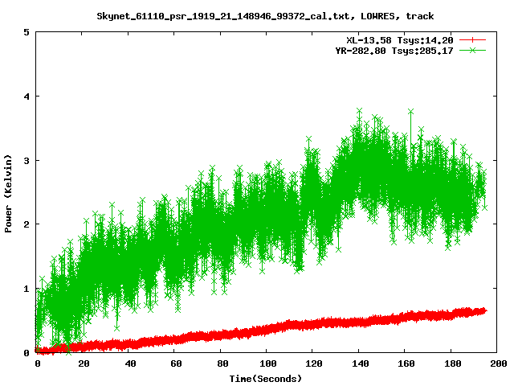Image resolution: width=514 pixels, height=386 pixels.
Task: Click the Time(Seconds) x-axis label
Action: click(267, 378)
